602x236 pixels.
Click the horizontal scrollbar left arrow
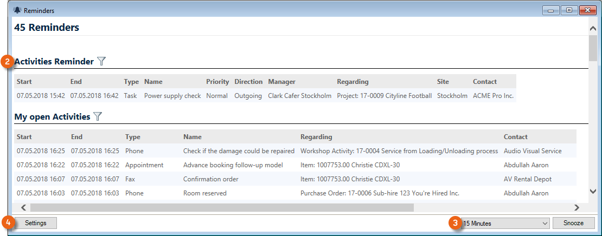pyautogui.click(x=23, y=207)
